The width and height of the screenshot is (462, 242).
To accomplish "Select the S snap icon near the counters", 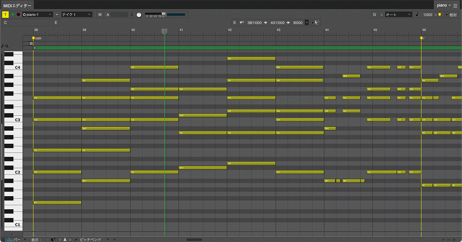I will click(234, 22).
